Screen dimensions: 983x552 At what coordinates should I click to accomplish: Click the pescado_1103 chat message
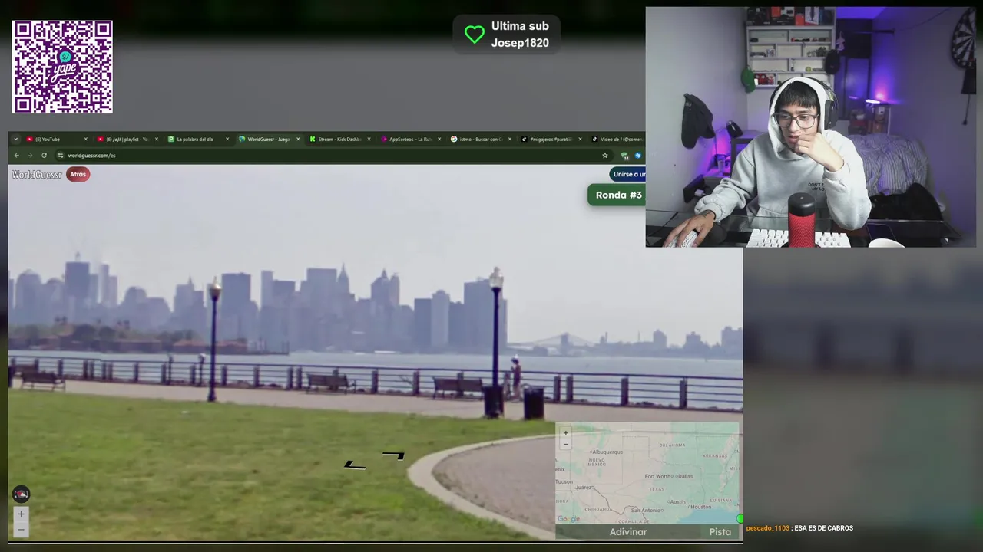tap(799, 528)
